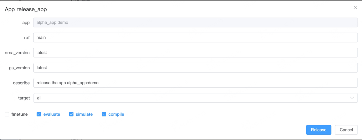Enable the finetune checkbox
This screenshot has height=140, width=362.
tap(7, 114)
